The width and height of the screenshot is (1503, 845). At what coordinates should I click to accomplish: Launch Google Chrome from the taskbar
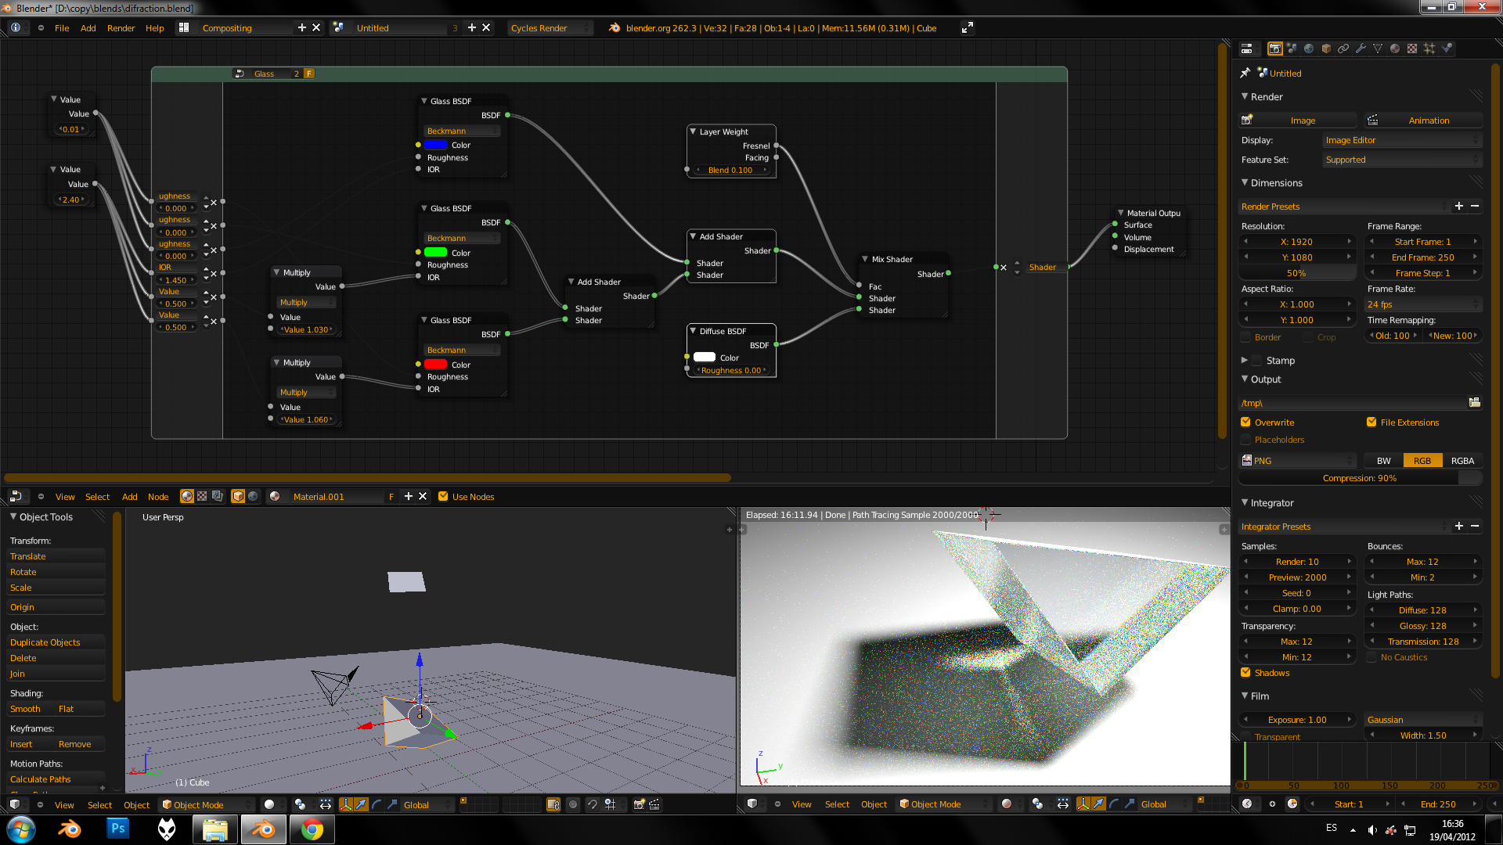[x=312, y=829]
